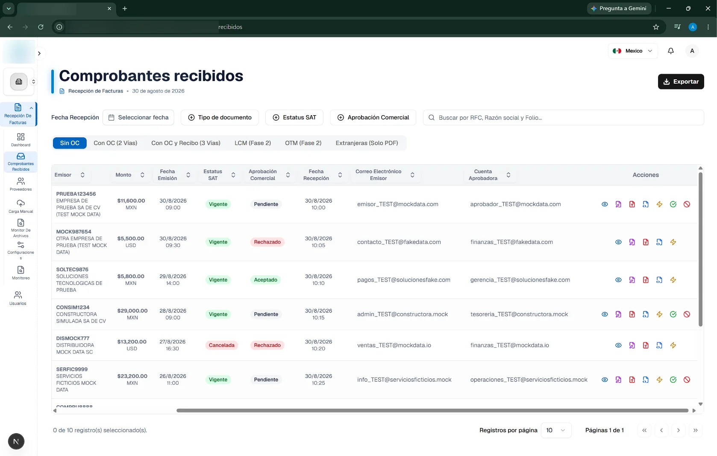Open Monitor De Archivos in the sidebar

(x=21, y=228)
